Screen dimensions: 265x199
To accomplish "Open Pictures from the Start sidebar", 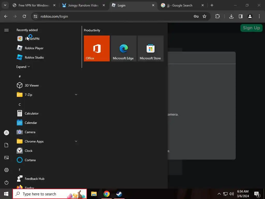I will [6, 158].
